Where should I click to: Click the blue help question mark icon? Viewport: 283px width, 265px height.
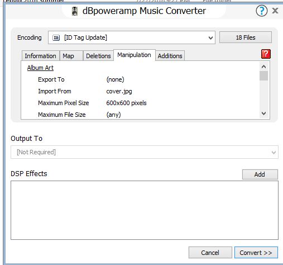261,11
